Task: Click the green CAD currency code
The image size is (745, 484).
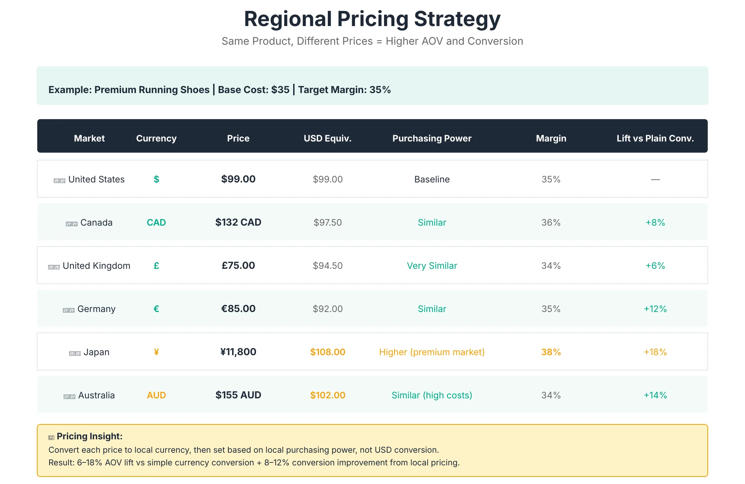Action: 156,222
